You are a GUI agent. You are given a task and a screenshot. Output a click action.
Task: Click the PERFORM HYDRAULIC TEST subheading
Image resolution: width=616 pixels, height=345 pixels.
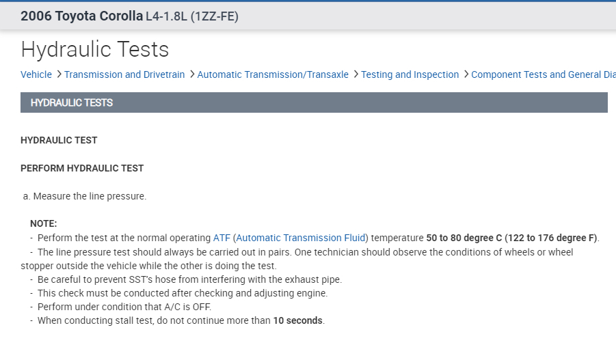click(82, 168)
